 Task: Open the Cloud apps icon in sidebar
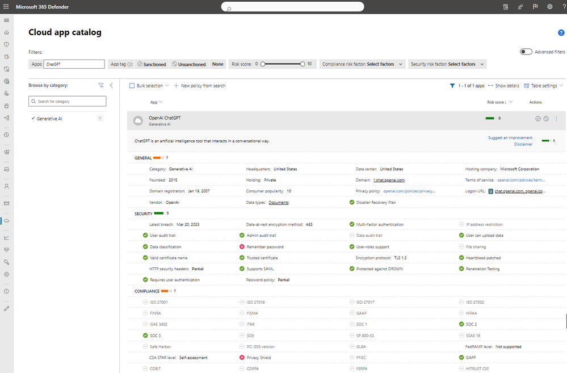tap(6, 221)
